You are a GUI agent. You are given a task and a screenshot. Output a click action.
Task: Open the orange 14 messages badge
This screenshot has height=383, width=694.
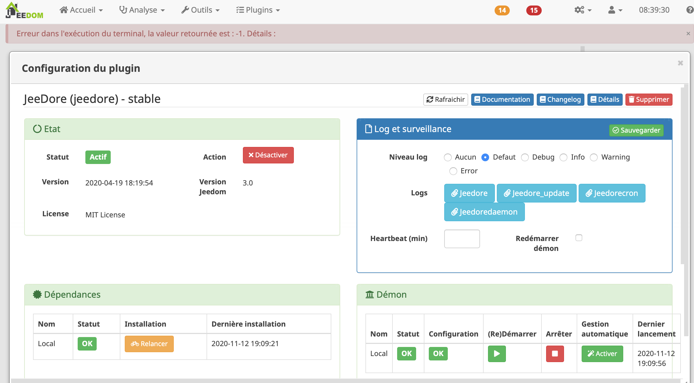click(x=502, y=10)
